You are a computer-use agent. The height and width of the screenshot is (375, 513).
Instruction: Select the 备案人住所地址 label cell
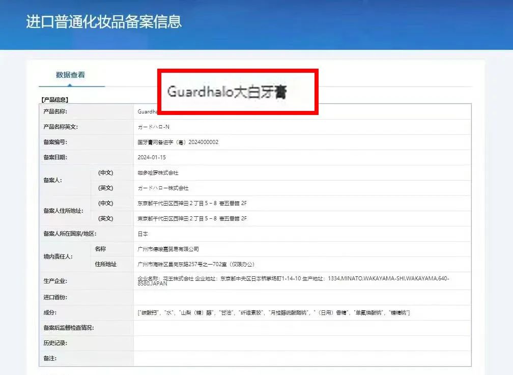point(64,211)
